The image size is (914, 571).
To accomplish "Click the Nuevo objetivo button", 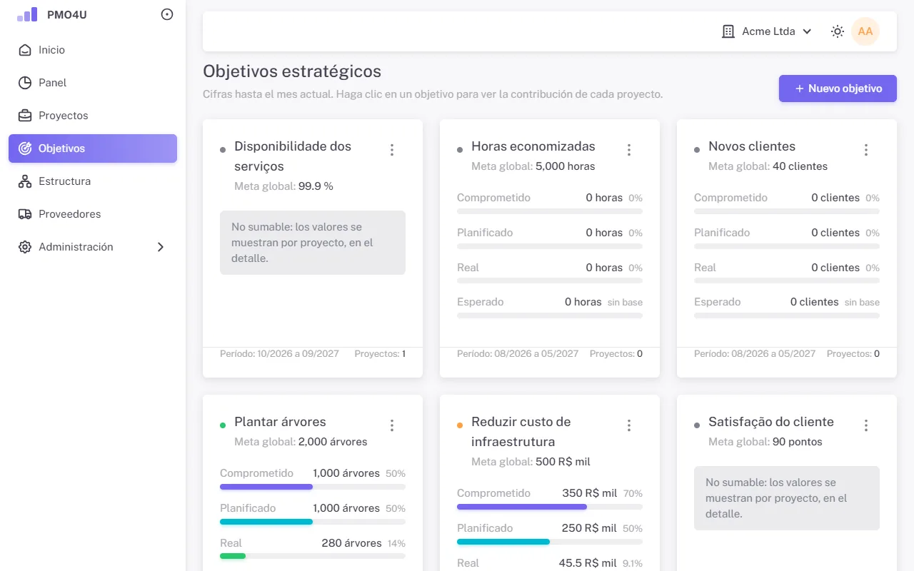I will coord(838,89).
